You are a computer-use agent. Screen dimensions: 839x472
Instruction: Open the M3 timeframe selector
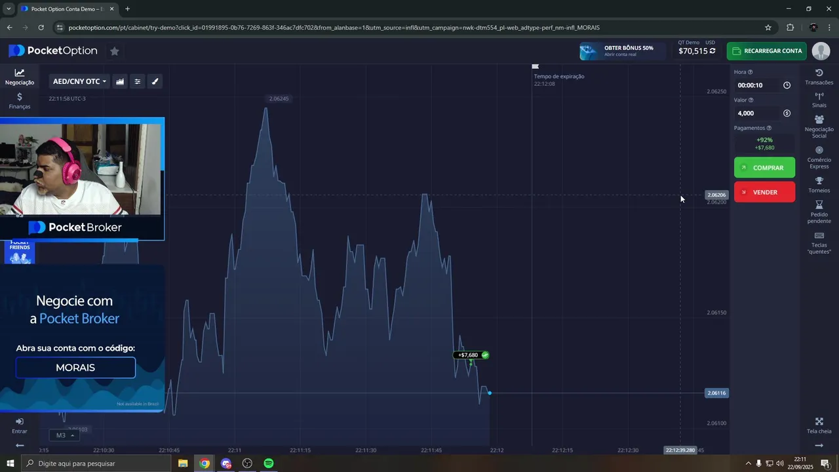coord(64,435)
